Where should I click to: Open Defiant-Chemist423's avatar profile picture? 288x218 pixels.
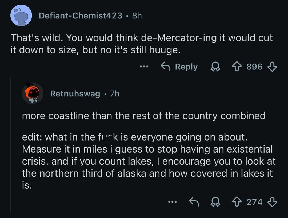pyautogui.click(x=21, y=15)
